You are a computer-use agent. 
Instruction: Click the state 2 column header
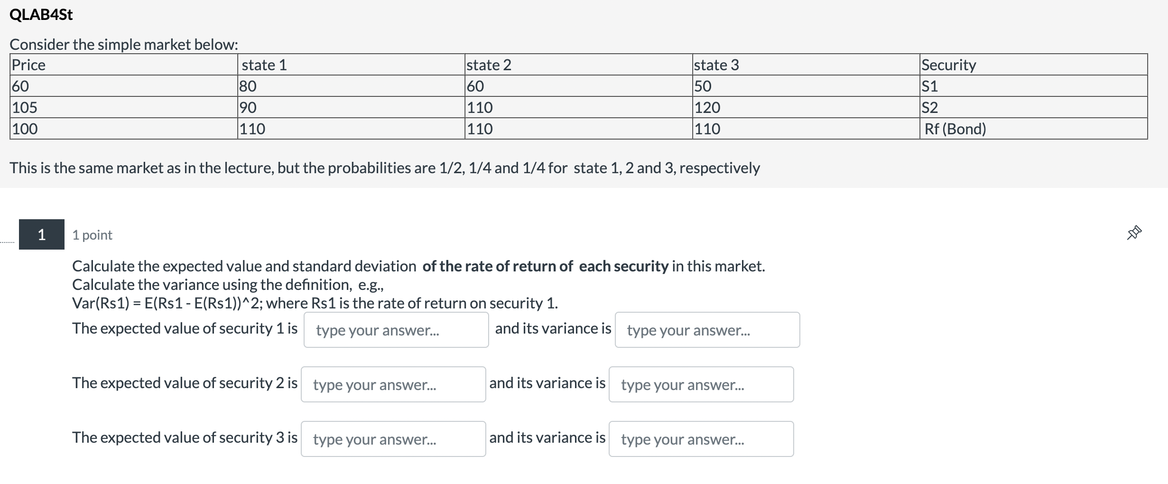click(489, 65)
